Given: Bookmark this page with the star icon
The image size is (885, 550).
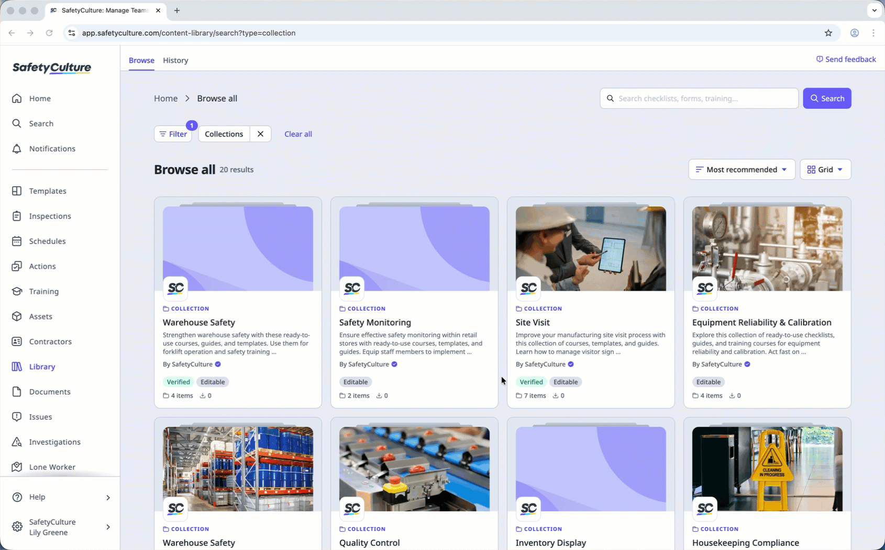Looking at the screenshot, I should [x=828, y=33].
